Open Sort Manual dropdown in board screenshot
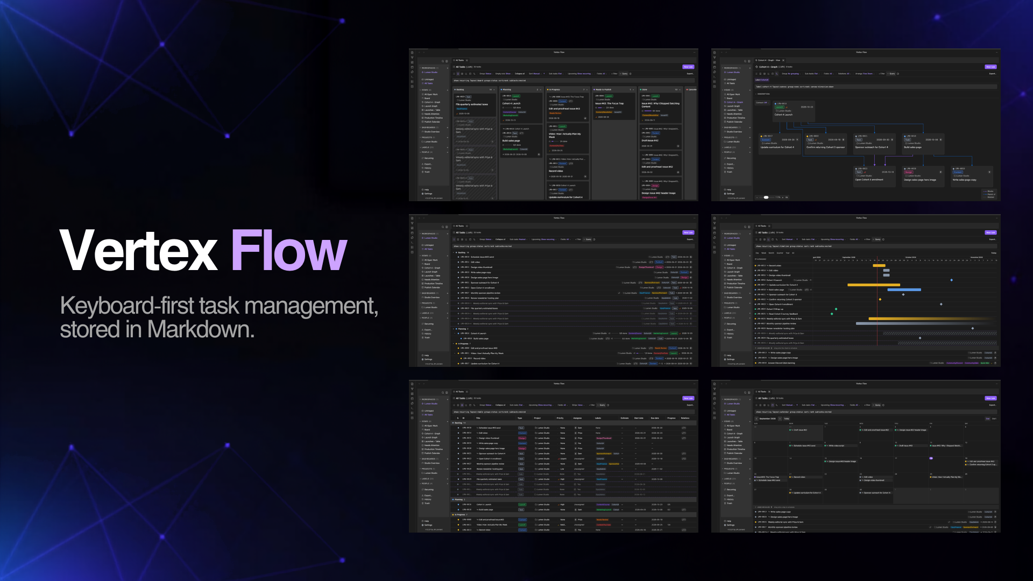 point(535,74)
